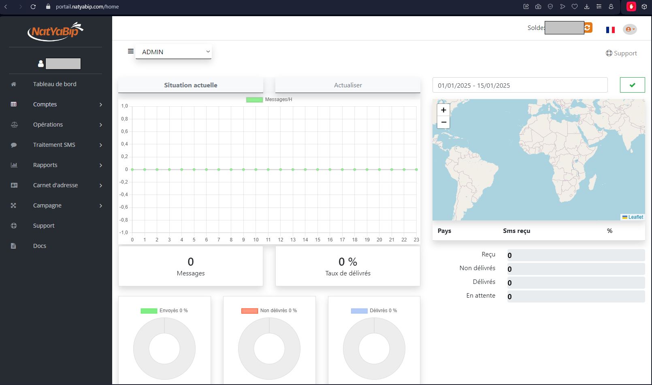Screen dimensions: 652x385
Task: Go to Tableau de bord
Action: [x=55, y=84]
